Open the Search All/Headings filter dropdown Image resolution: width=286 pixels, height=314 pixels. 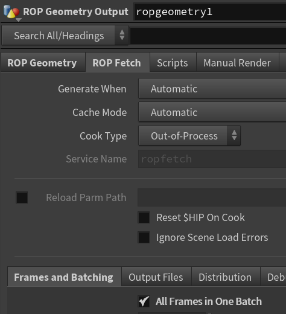point(65,36)
